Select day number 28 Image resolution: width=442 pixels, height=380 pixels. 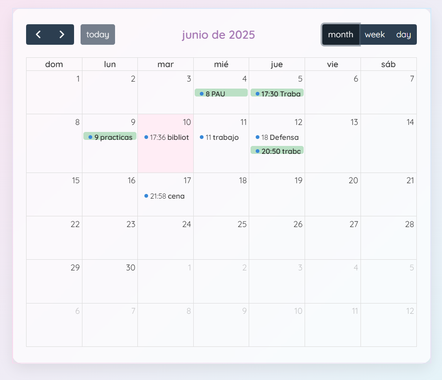(409, 224)
